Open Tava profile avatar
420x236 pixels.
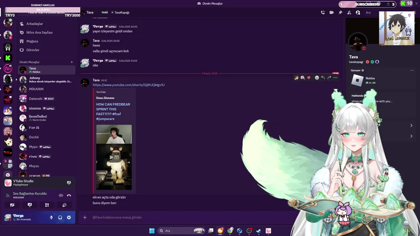click(357, 42)
